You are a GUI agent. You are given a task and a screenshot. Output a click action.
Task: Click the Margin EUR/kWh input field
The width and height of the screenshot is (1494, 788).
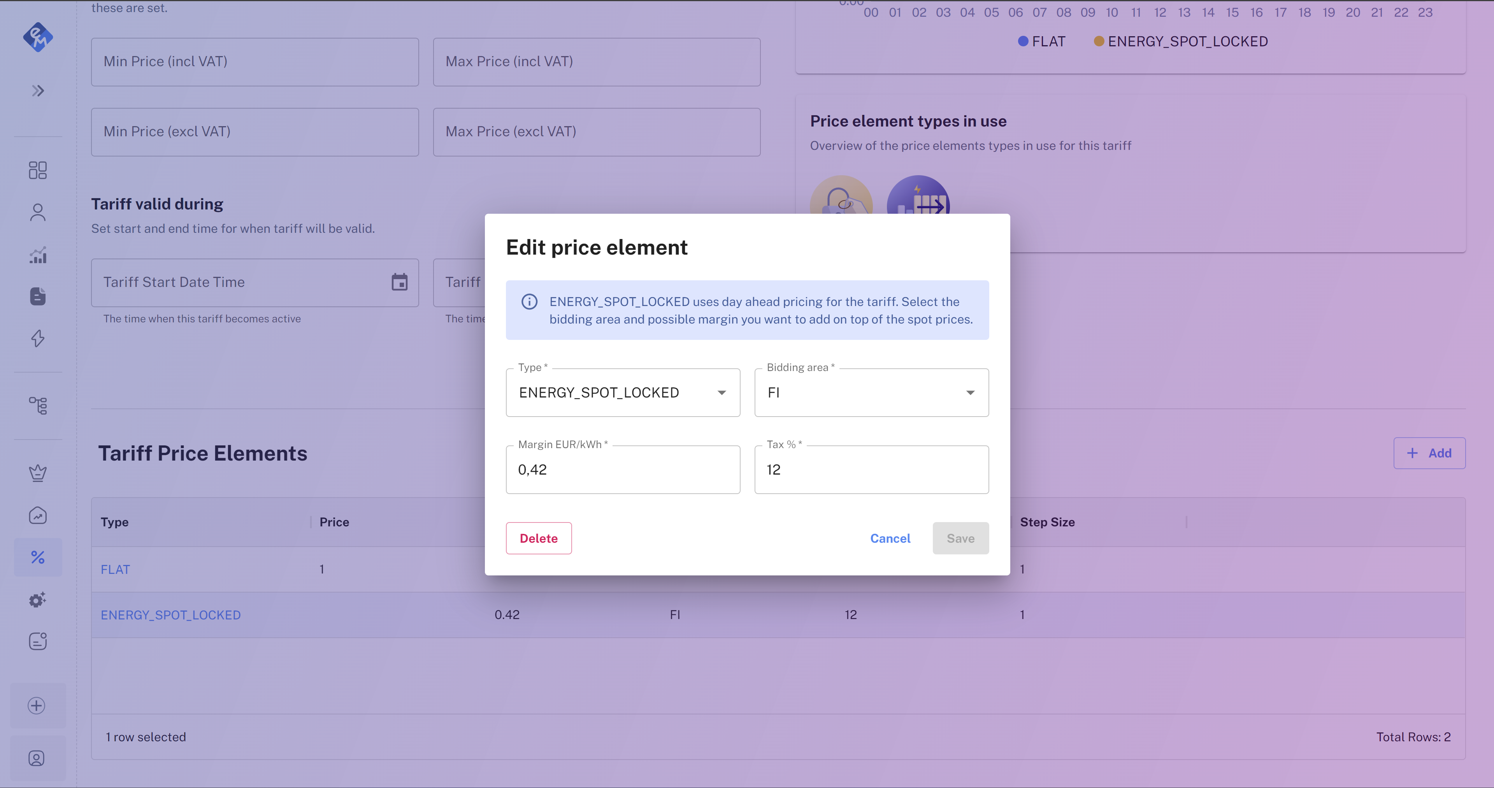pos(623,470)
